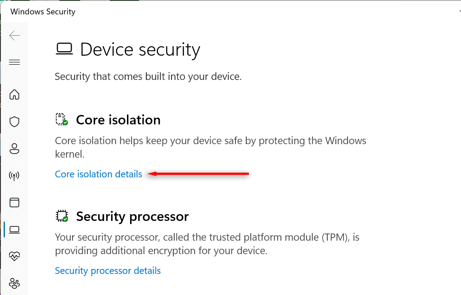
Task: Click the Windows Security title bar text
Action: (43, 12)
